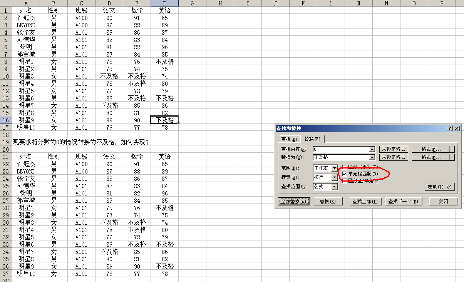The image size is (464, 282).
Task: Switch to the 查找 tab
Action: (289, 139)
